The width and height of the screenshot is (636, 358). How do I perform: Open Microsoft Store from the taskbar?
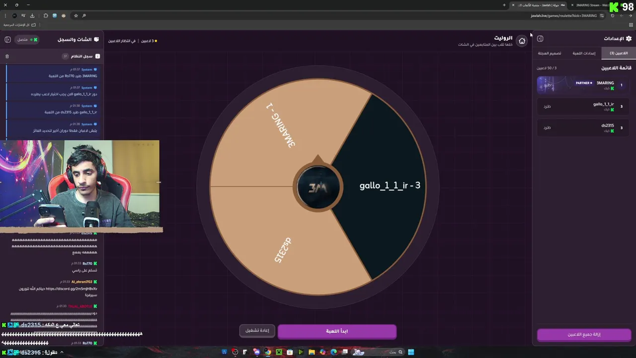(290, 352)
